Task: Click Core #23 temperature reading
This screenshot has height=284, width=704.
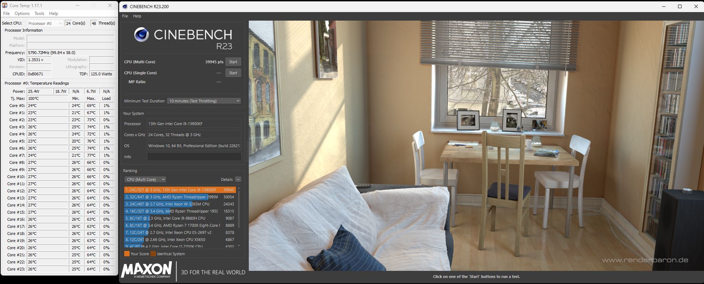Action: [47, 269]
